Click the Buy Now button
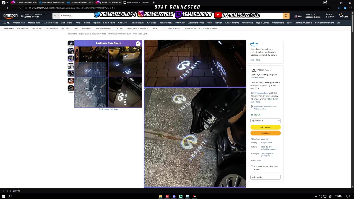Screen dimensions: 354x199 point(265,133)
